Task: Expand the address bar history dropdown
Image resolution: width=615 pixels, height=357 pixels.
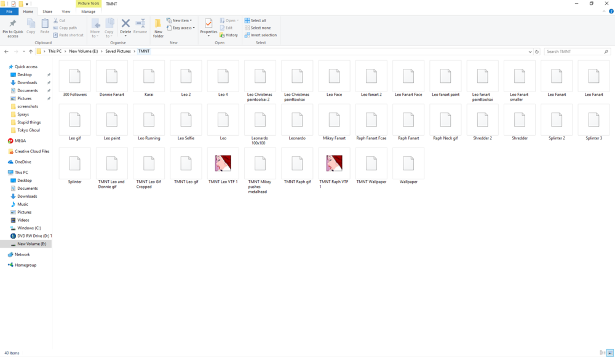Action: click(530, 52)
